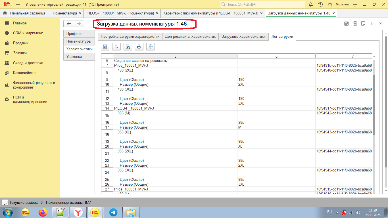
Task: Click the preview icon in the form header
Action: [363, 24]
